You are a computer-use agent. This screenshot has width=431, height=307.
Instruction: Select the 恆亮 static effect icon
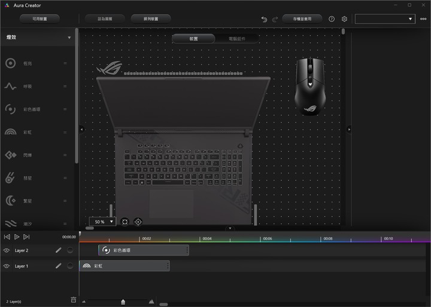tap(10, 63)
